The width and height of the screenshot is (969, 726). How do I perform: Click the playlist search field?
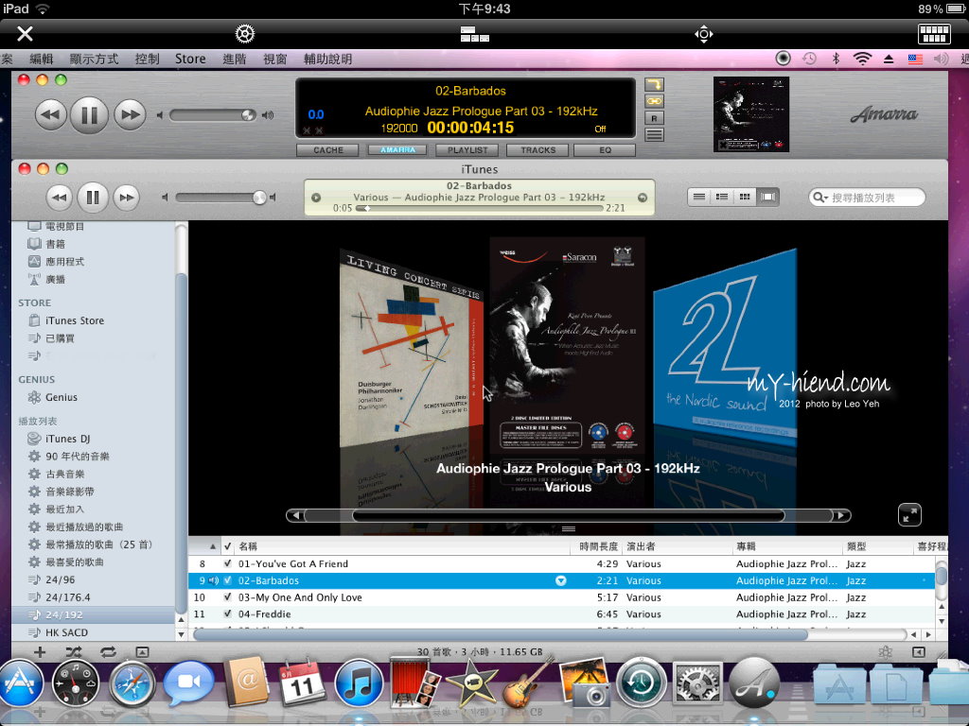pyautogui.click(x=867, y=198)
